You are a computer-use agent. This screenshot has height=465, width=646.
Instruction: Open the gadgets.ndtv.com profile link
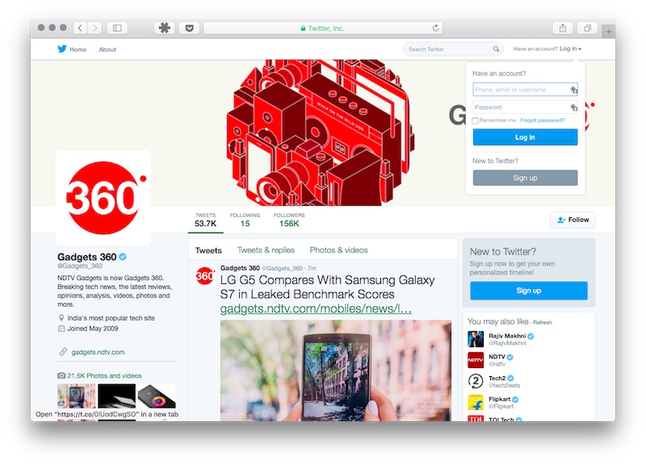[98, 352]
